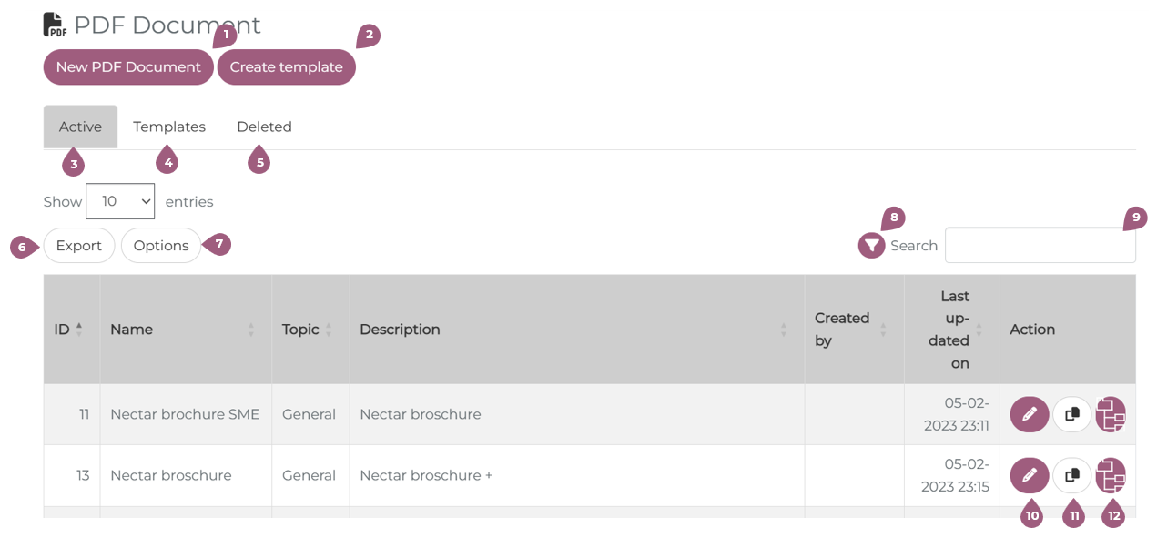The image size is (1167, 548).
Task: Edit the Nectar broschure document, ID 13
Action: point(1029,475)
